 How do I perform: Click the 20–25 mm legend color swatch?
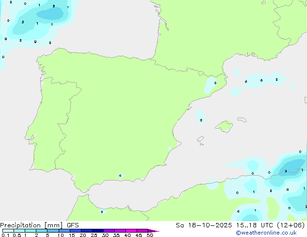[x=87, y=231]
